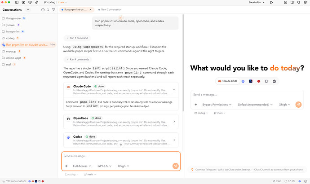Image resolution: width=310 pixels, height=184 pixels.
Task: Select the dark blue terminal agent icon in picker
Action: (x=251, y=81)
